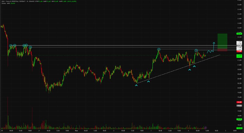The image size is (244, 133).
Task: Click the purple lightning event icon above time axis
Action: (205, 128)
